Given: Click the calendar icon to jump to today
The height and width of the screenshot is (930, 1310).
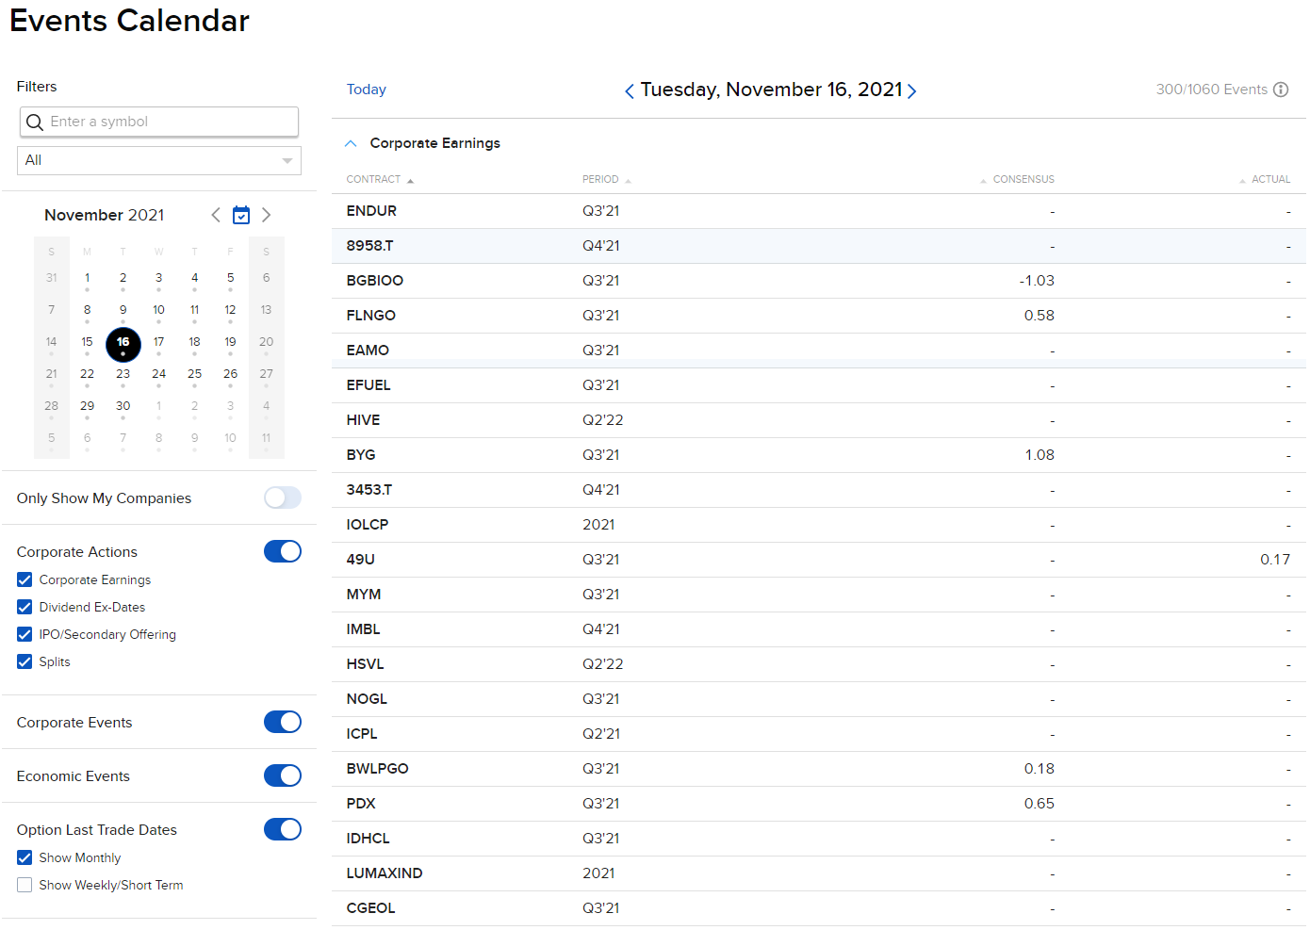Looking at the screenshot, I should [x=241, y=215].
